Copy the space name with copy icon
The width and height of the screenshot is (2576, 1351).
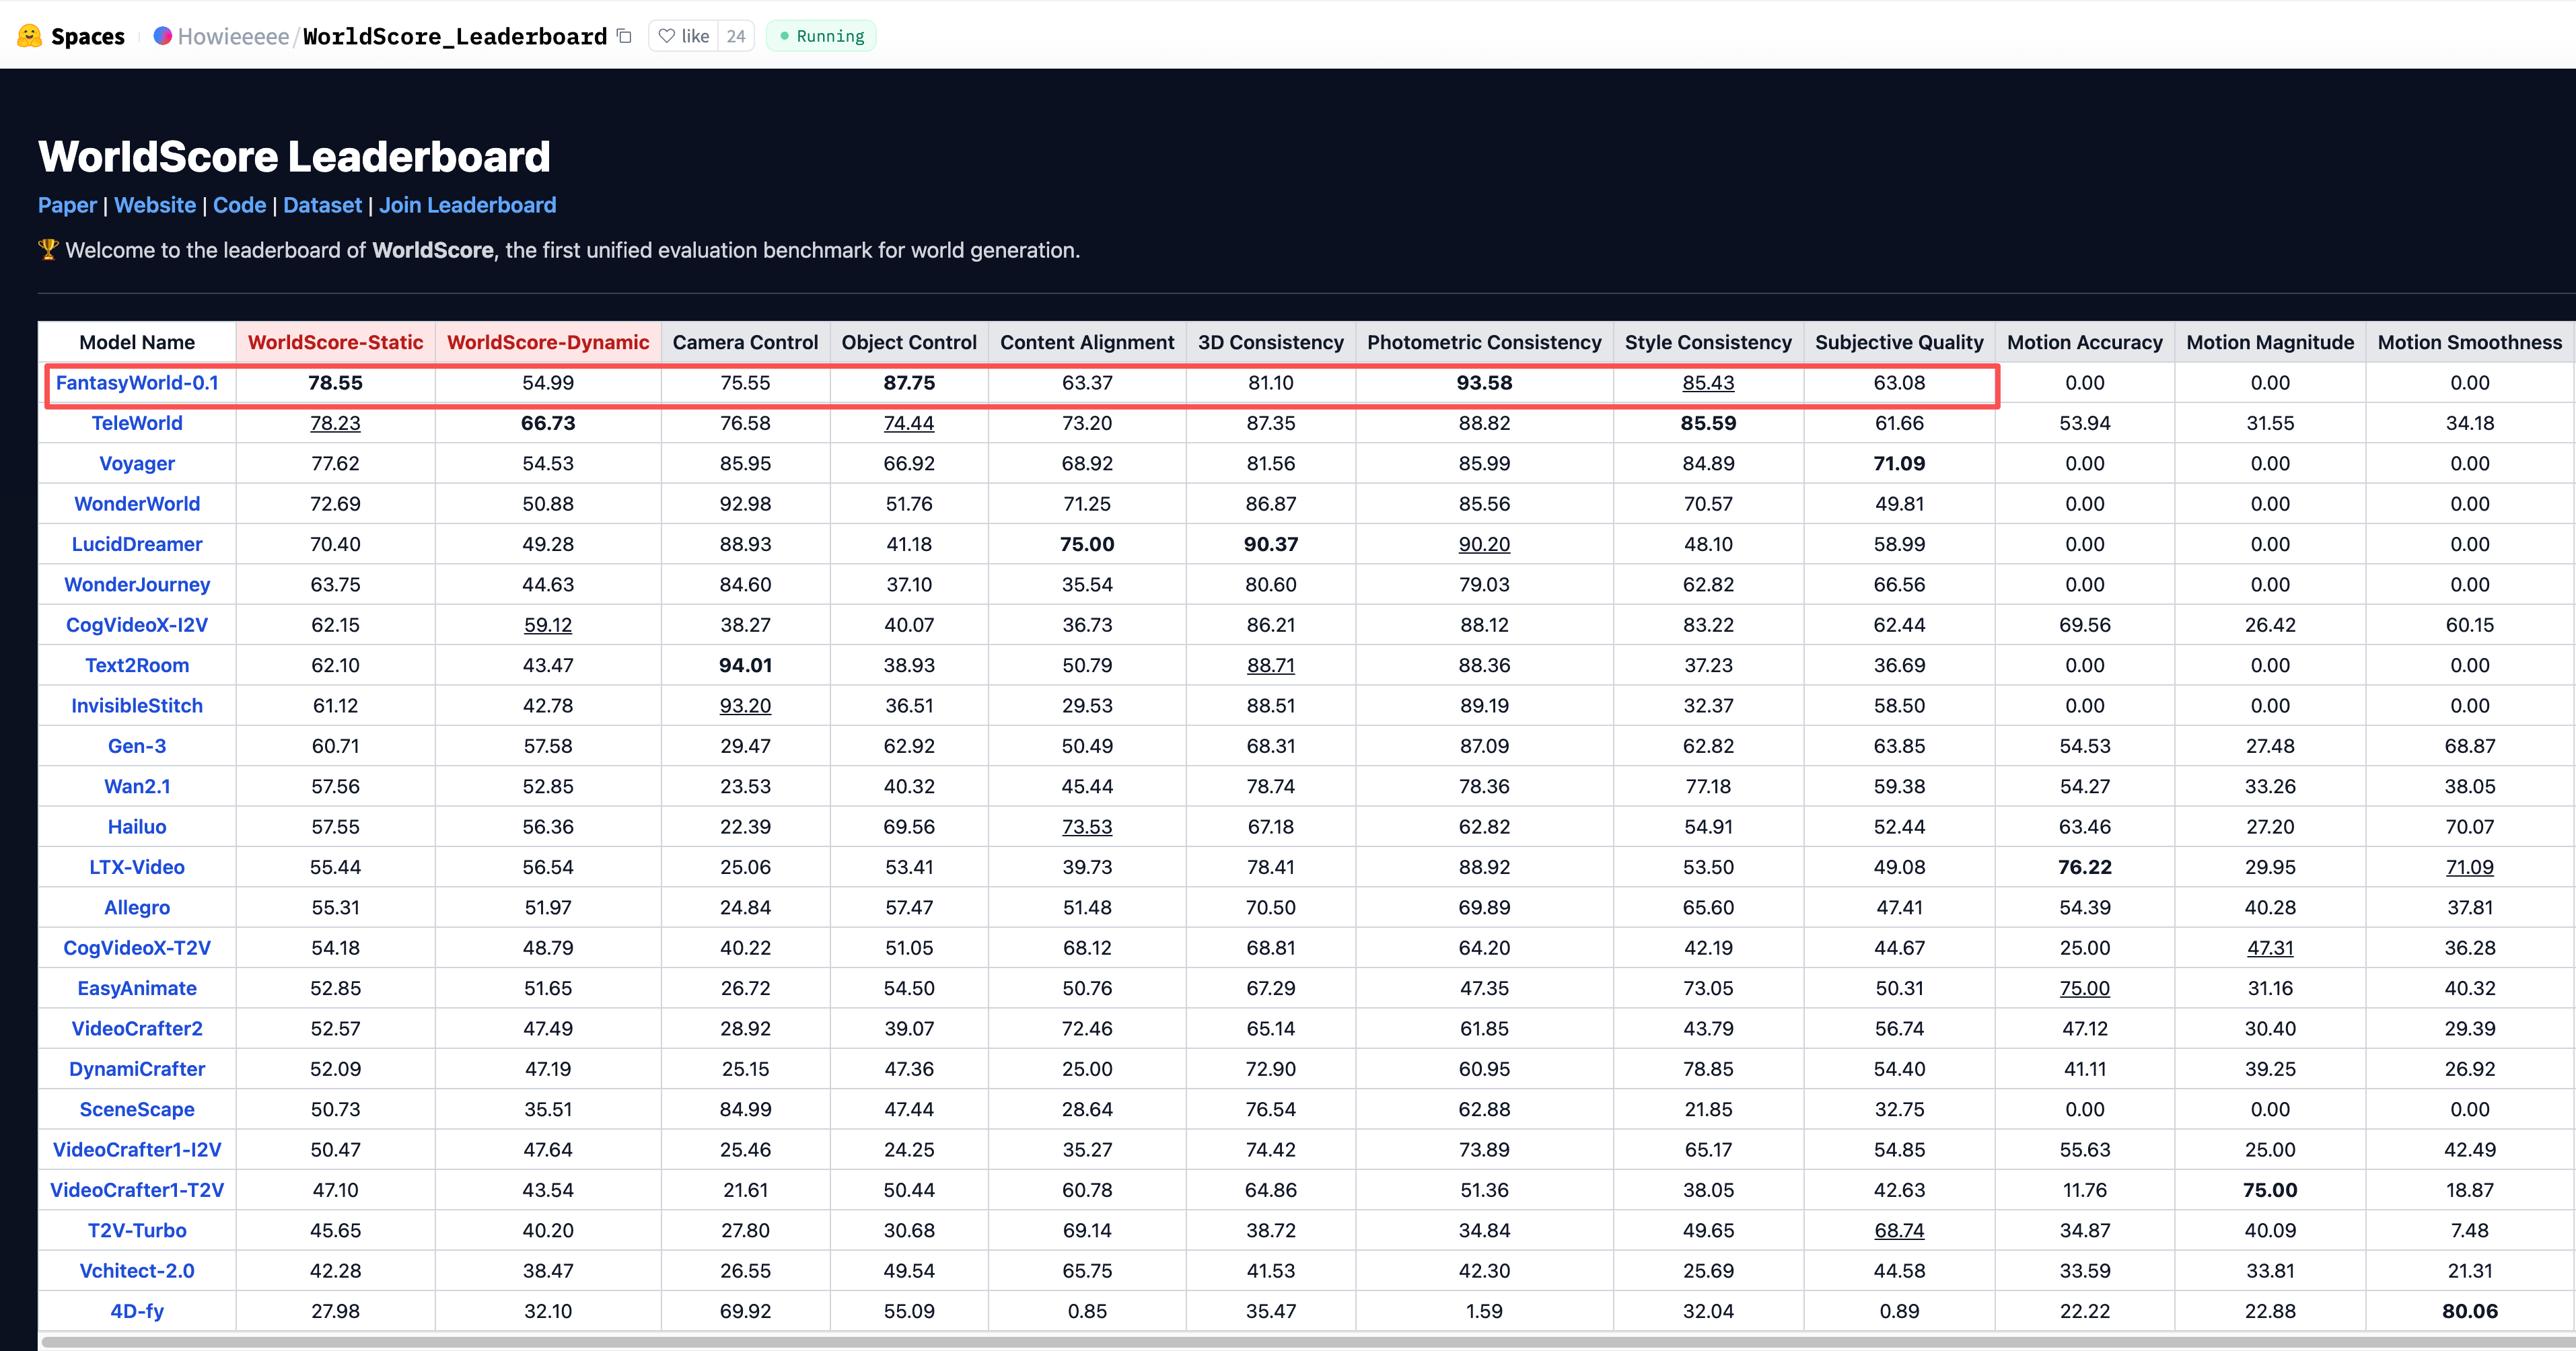pyautogui.click(x=625, y=36)
